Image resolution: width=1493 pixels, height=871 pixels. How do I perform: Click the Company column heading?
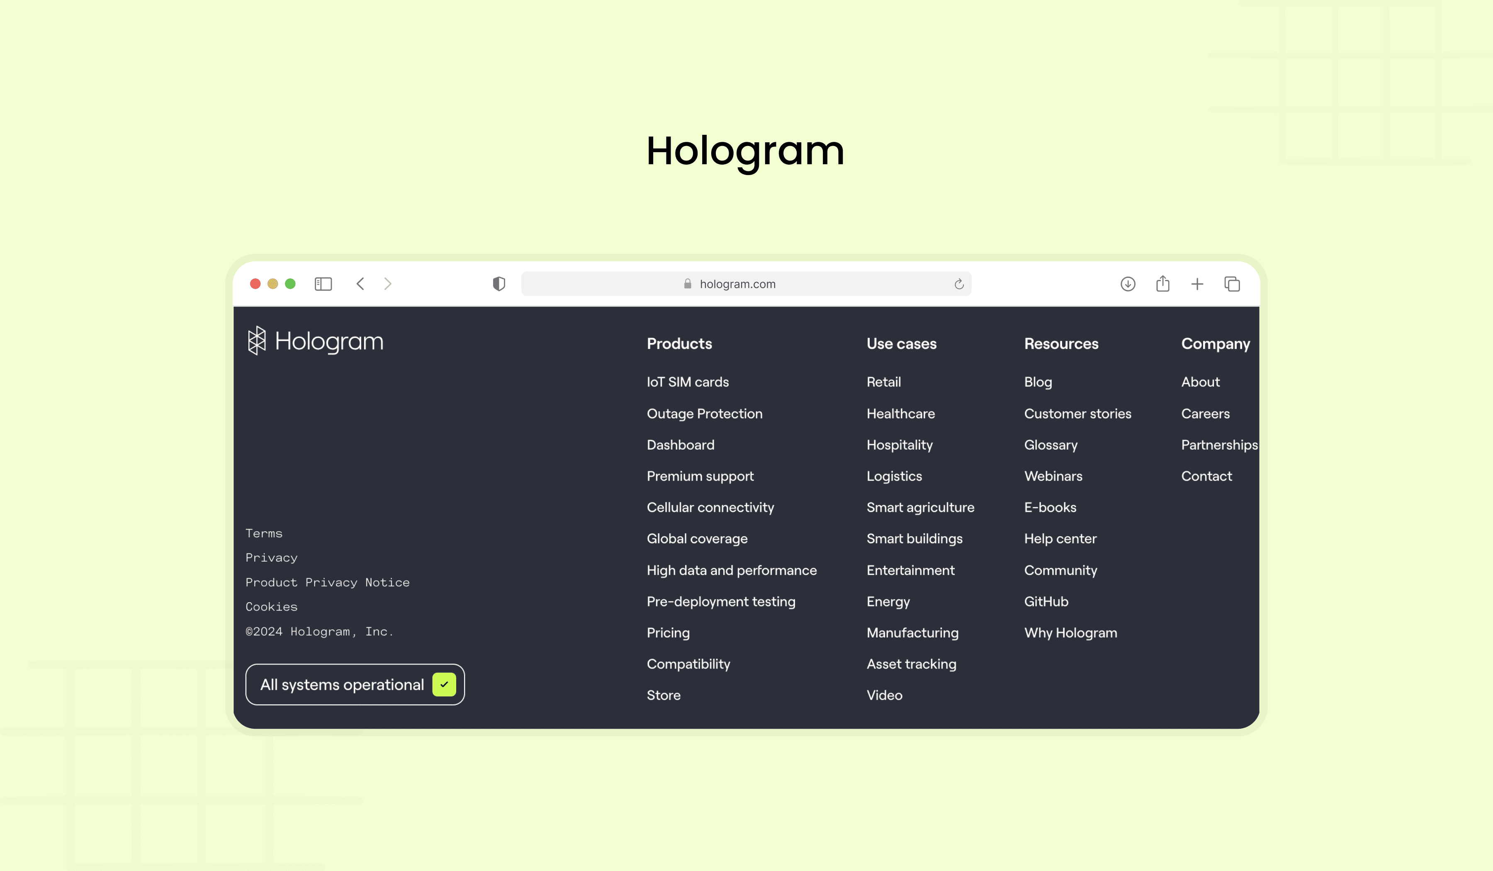point(1216,344)
